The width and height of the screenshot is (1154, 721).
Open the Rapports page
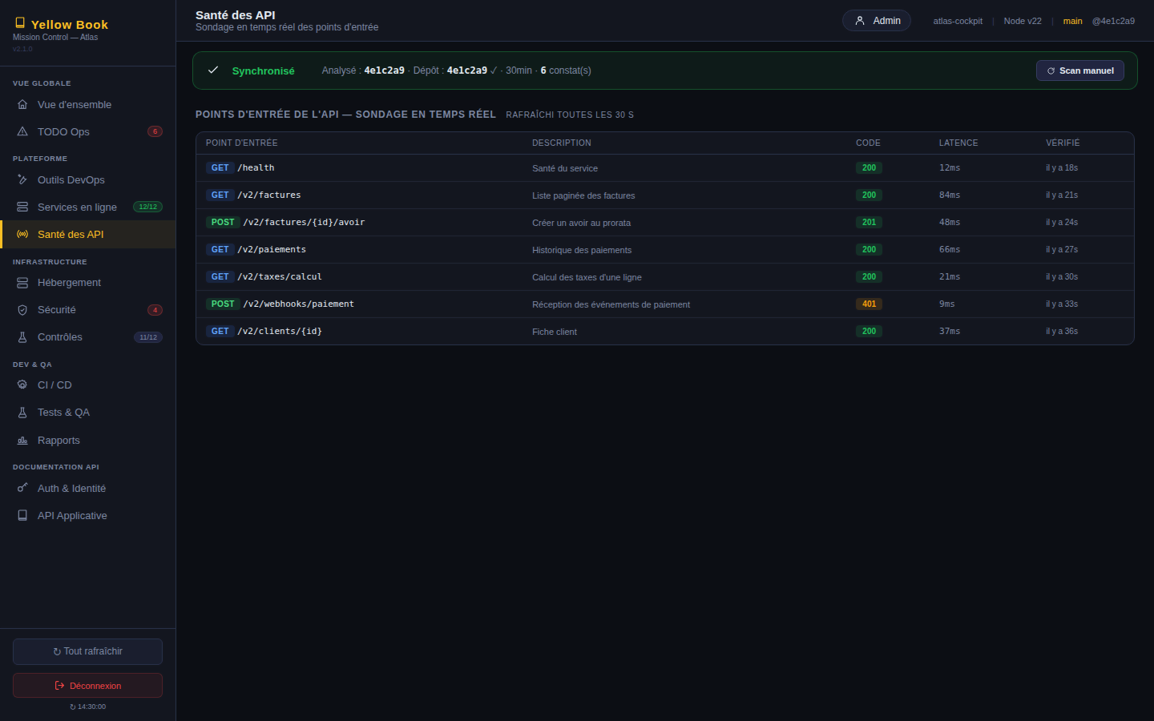coord(87,440)
